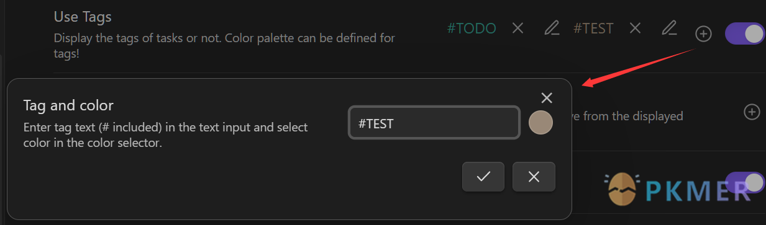Click the Use Tags setting title
This screenshot has height=225, width=766.
(83, 17)
